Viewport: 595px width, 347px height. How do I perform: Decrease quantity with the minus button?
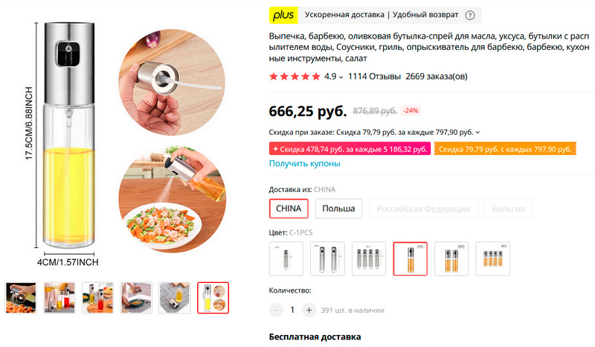coord(277,310)
